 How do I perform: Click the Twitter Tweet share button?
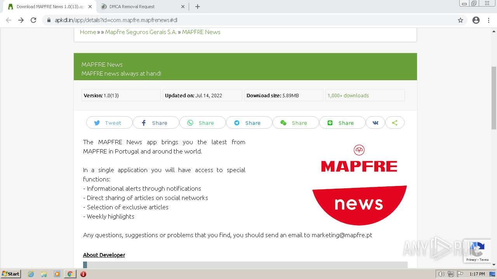109,123
